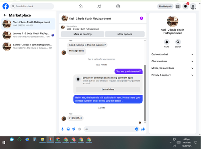Click the shield icon in scam warning

[x=78, y=79]
